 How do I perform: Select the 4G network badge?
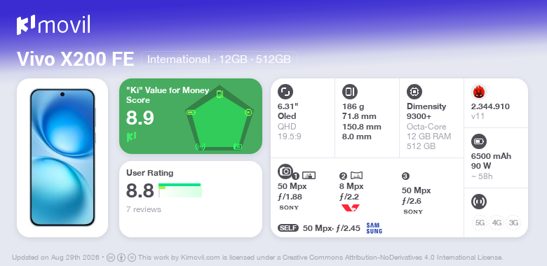pyautogui.click(x=497, y=223)
